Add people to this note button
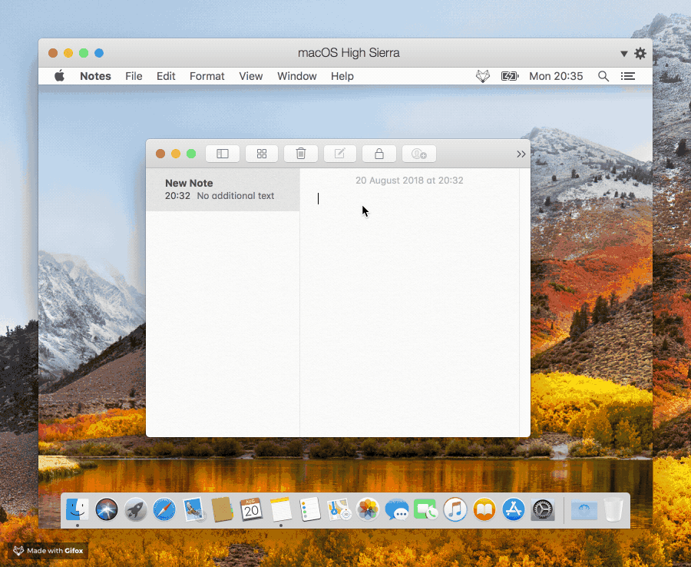The height and width of the screenshot is (567, 691). [418, 154]
